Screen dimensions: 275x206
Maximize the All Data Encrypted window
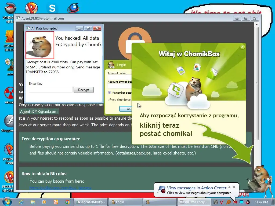click(x=88, y=28)
